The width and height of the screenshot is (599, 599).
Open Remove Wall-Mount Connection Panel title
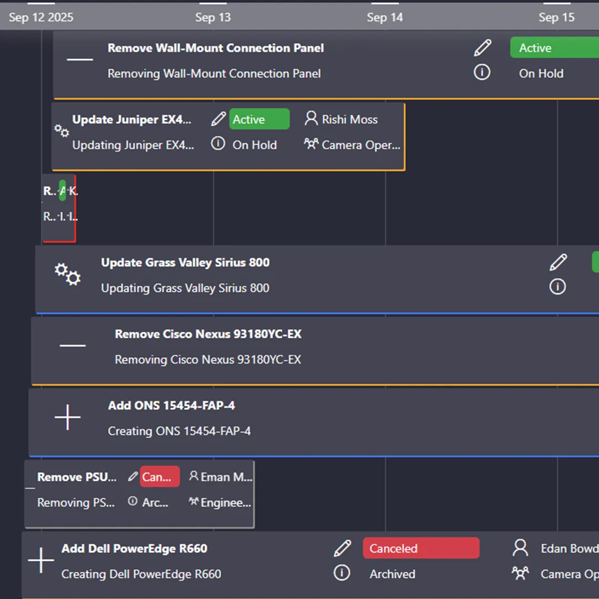point(216,48)
